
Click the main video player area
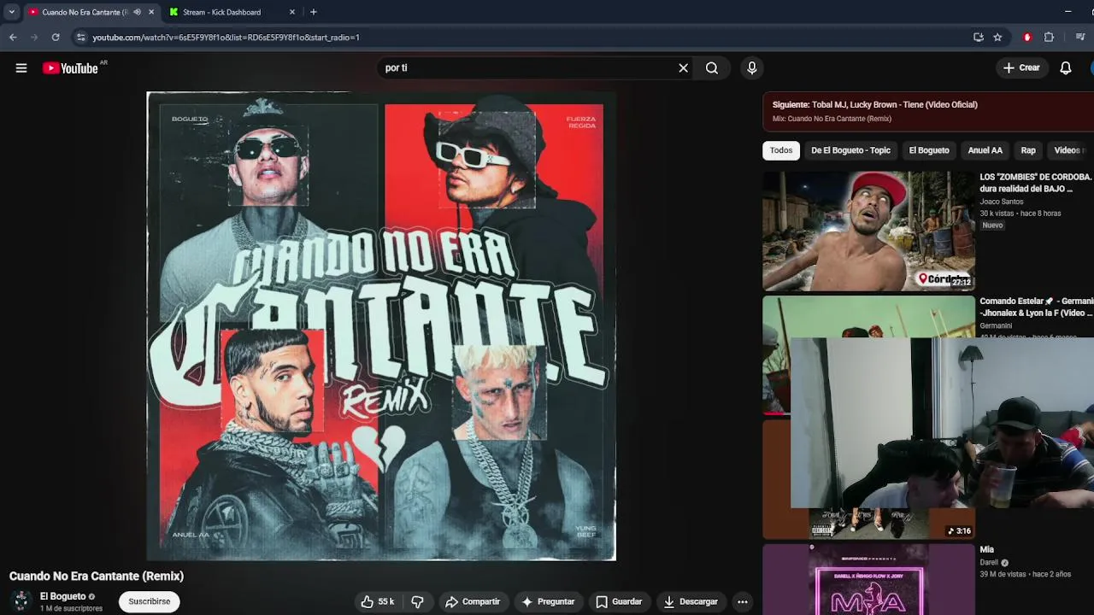381,326
